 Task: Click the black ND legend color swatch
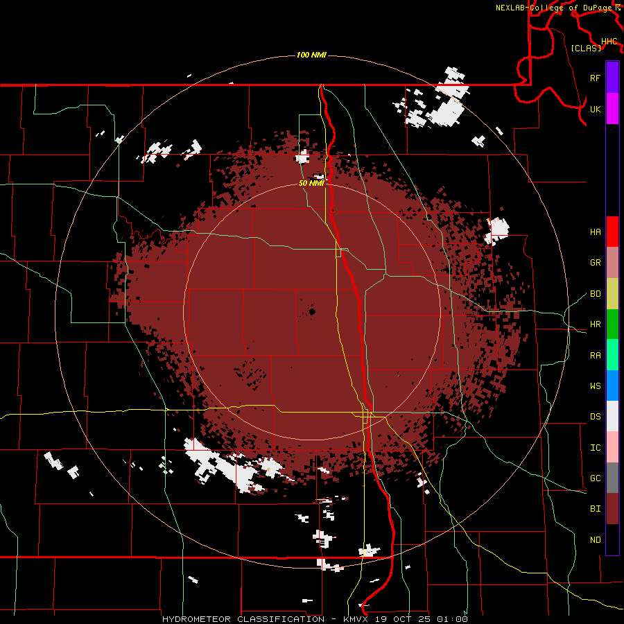point(612,539)
